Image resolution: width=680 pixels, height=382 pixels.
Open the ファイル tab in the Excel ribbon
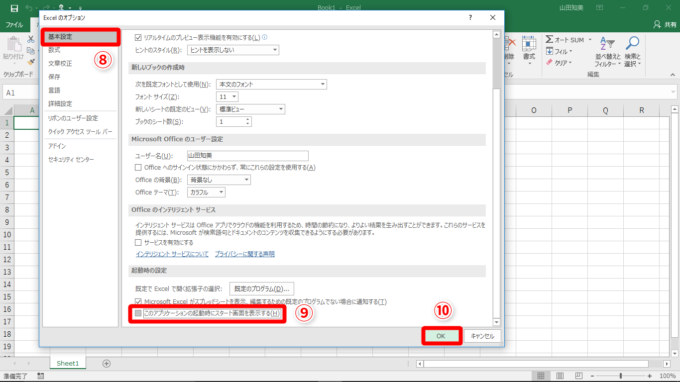tap(14, 25)
